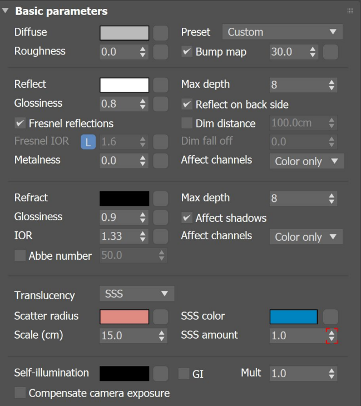Click the IOR value field showing 1.33

point(118,236)
